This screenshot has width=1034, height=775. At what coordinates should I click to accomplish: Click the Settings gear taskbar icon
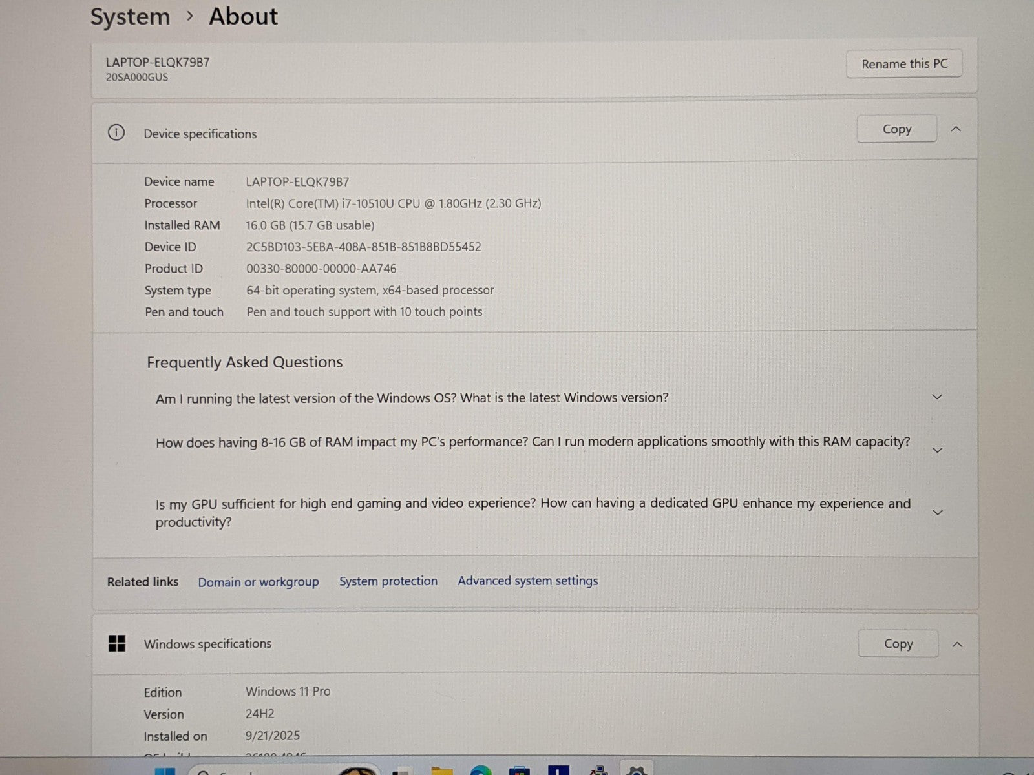point(637,770)
